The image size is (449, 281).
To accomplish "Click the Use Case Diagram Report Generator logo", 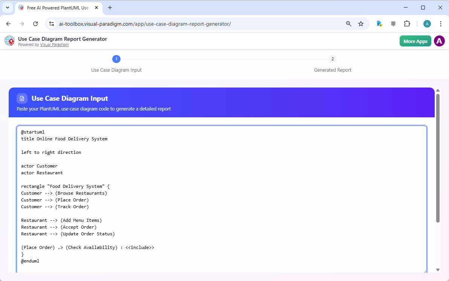I will (9, 41).
